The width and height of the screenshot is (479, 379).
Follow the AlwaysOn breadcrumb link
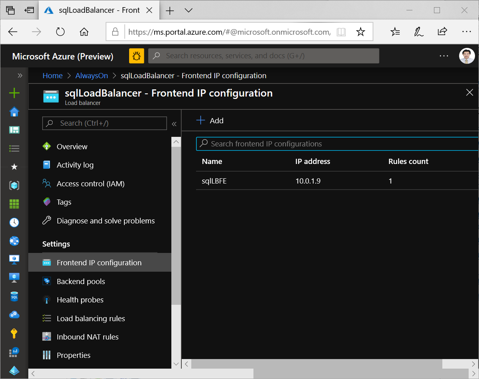point(91,75)
